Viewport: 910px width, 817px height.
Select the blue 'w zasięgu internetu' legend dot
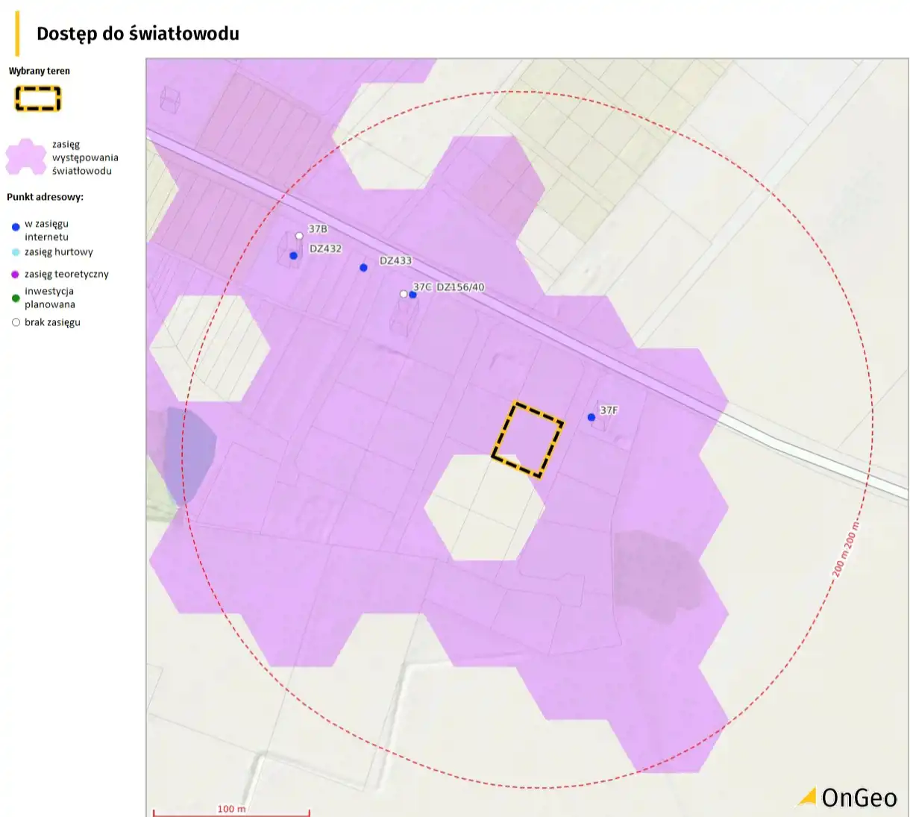point(16,227)
